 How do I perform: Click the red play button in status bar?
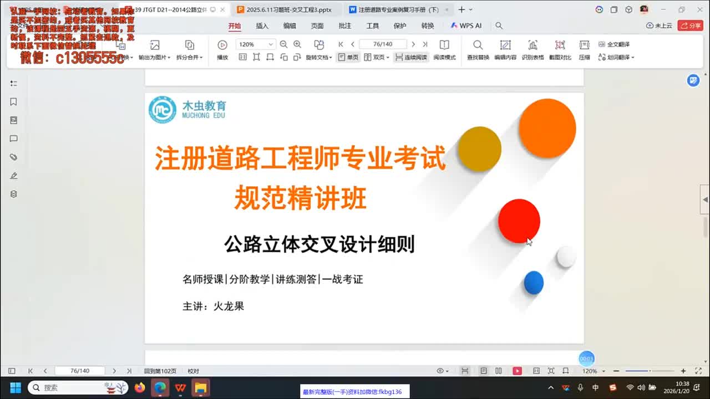point(517,371)
